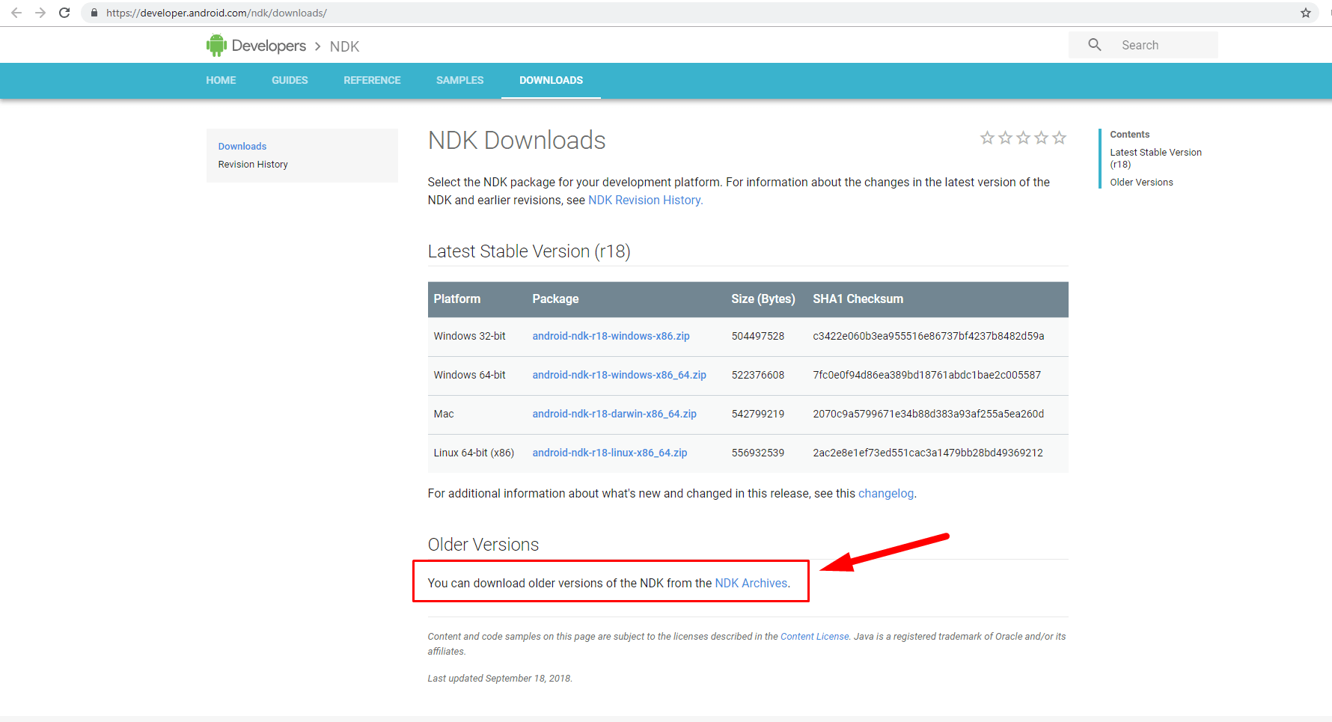The image size is (1332, 722).
Task: Click the Android Developers logo
Action: (x=216, y=46)
